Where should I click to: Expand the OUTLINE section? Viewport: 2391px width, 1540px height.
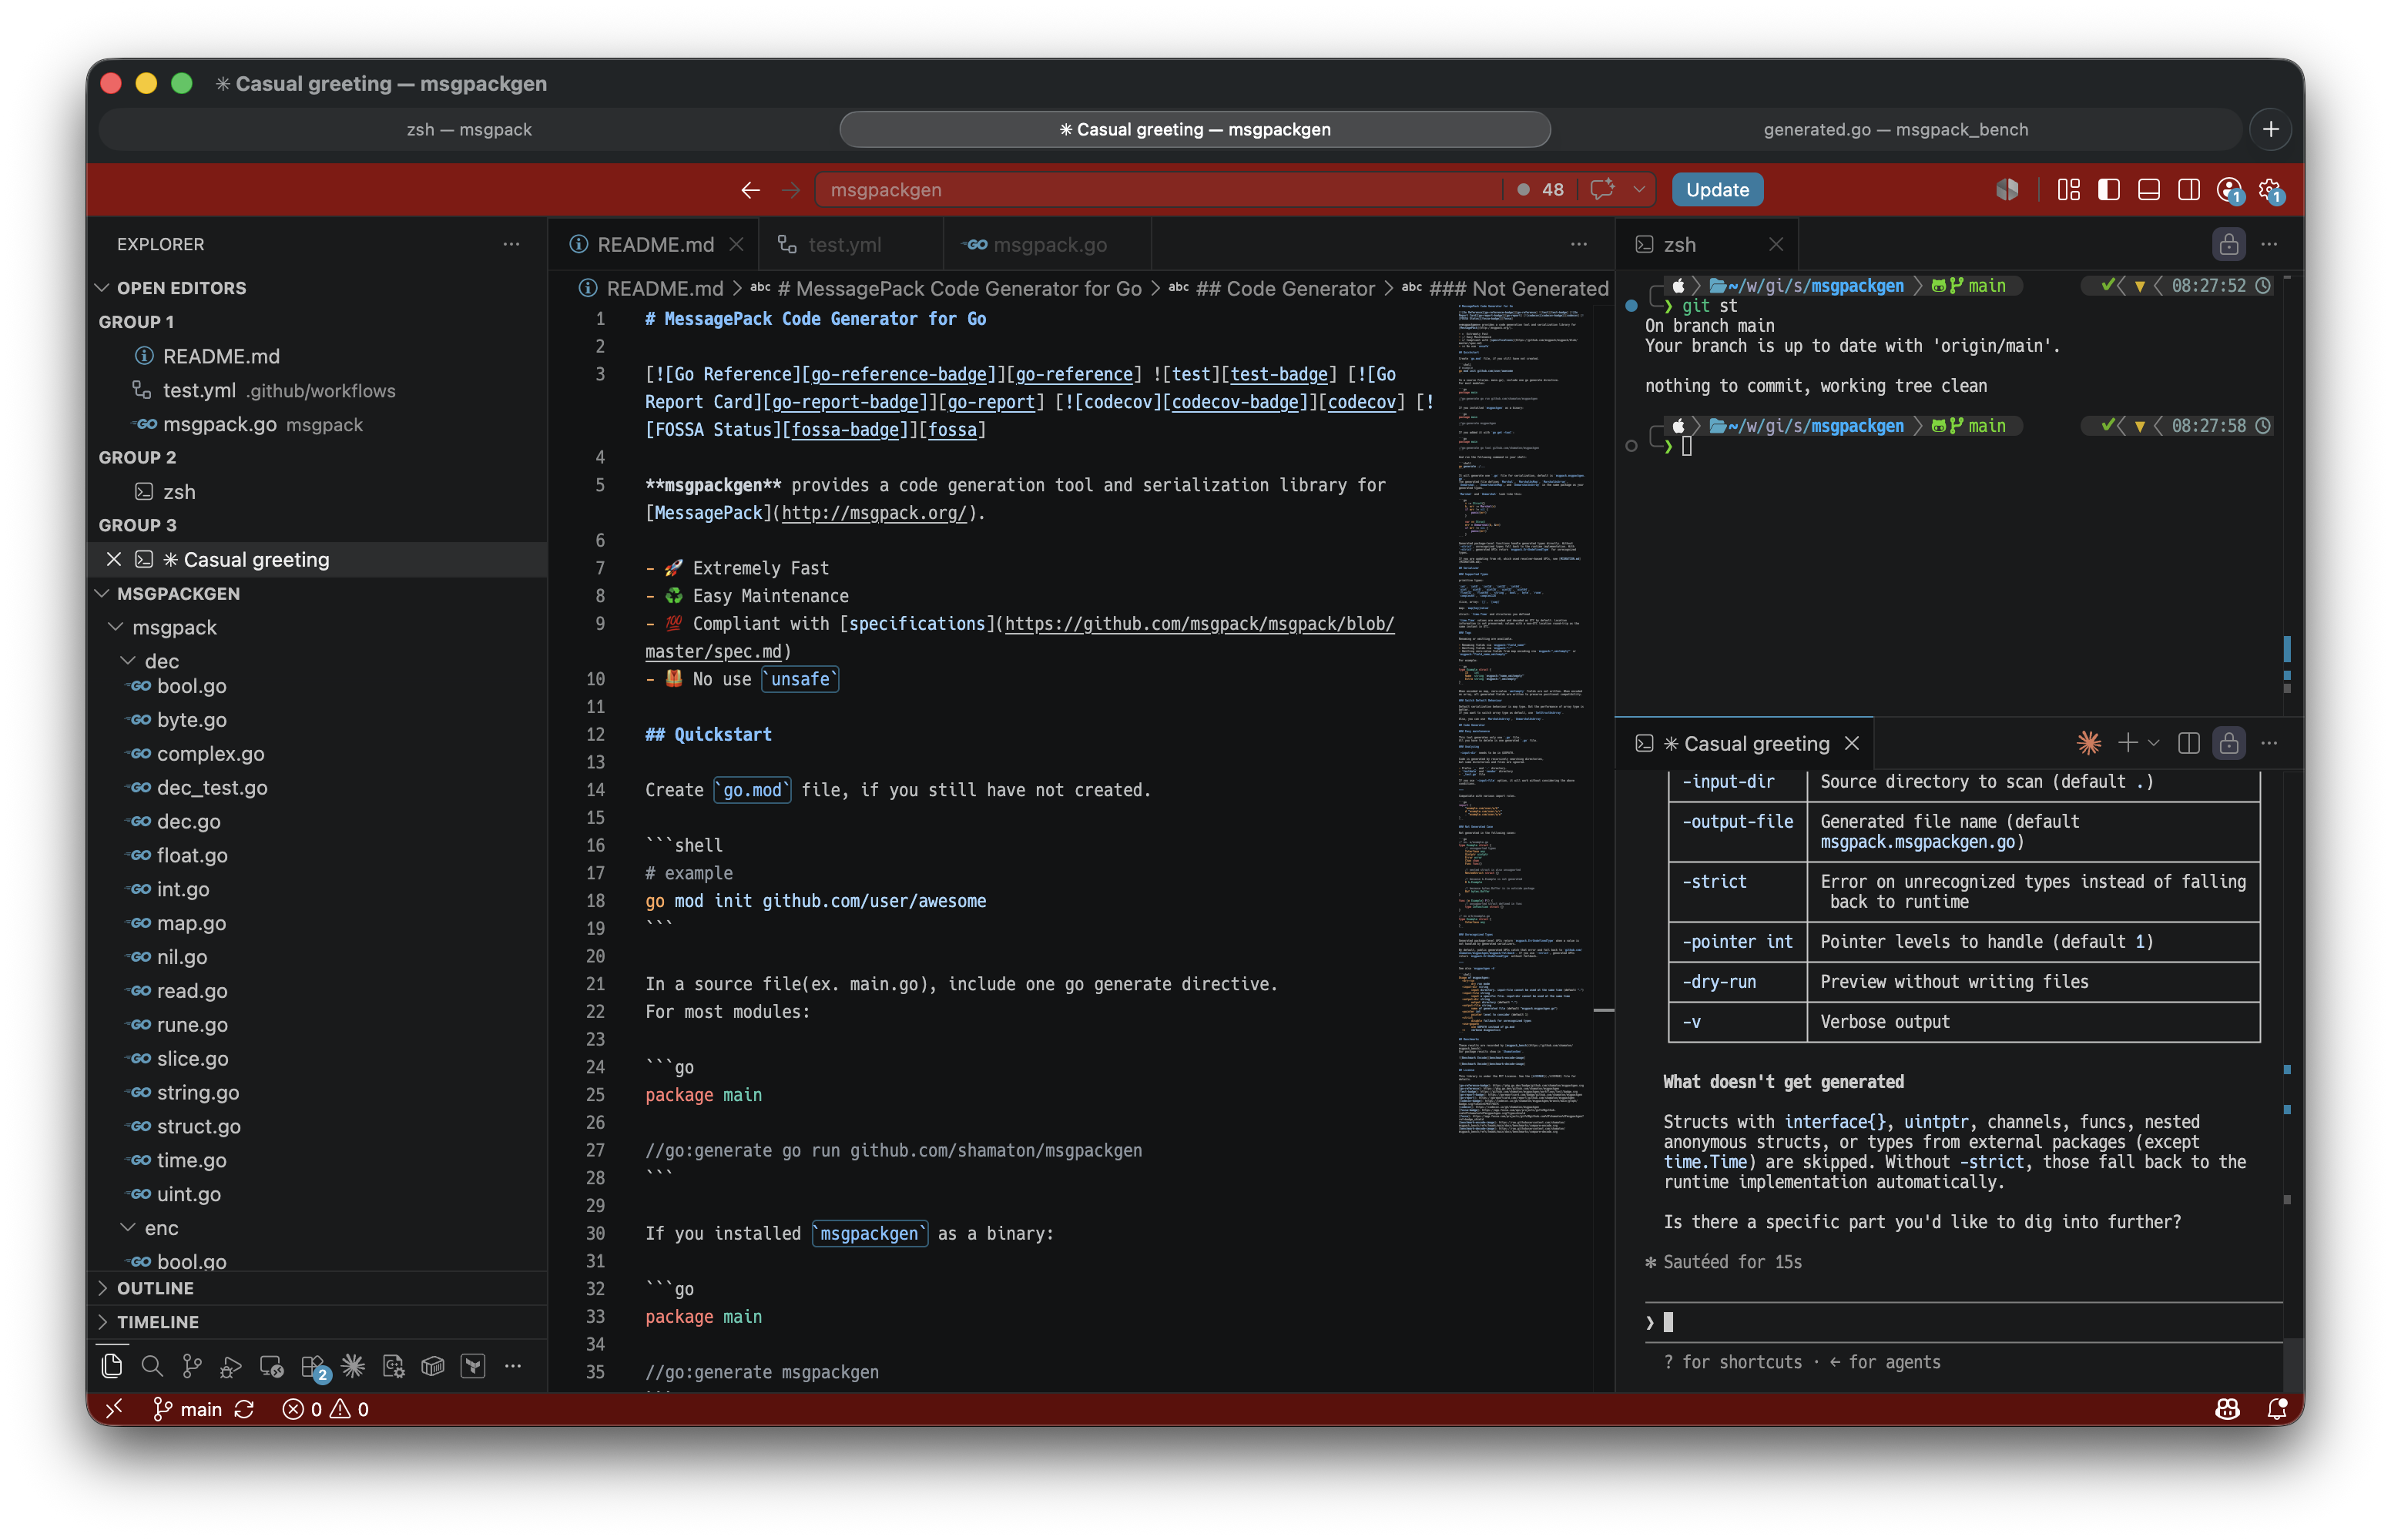click(102, 1288)
